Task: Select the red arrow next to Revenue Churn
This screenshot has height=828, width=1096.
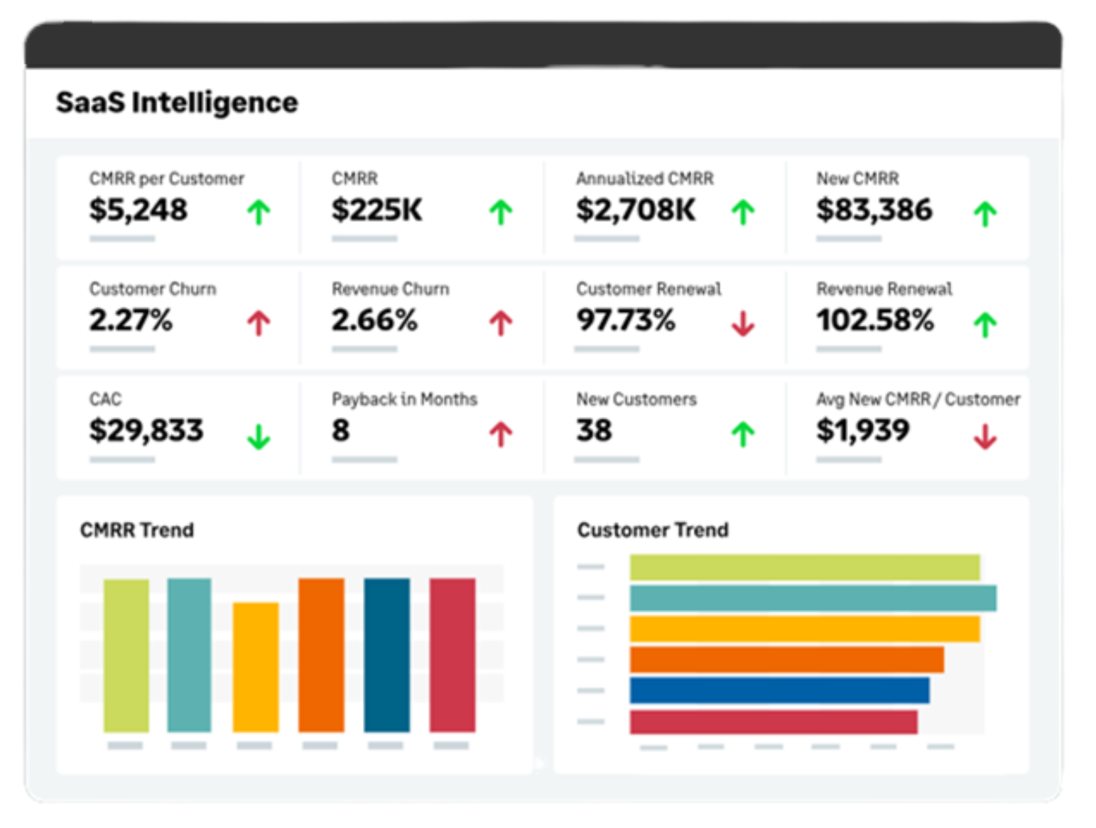Action: coord(501,321)
